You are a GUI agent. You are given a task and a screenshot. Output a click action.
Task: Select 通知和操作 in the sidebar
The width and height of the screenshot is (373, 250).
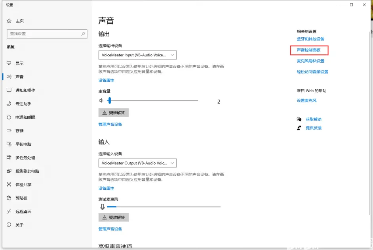pyautogui.click(x=25, y=90)
